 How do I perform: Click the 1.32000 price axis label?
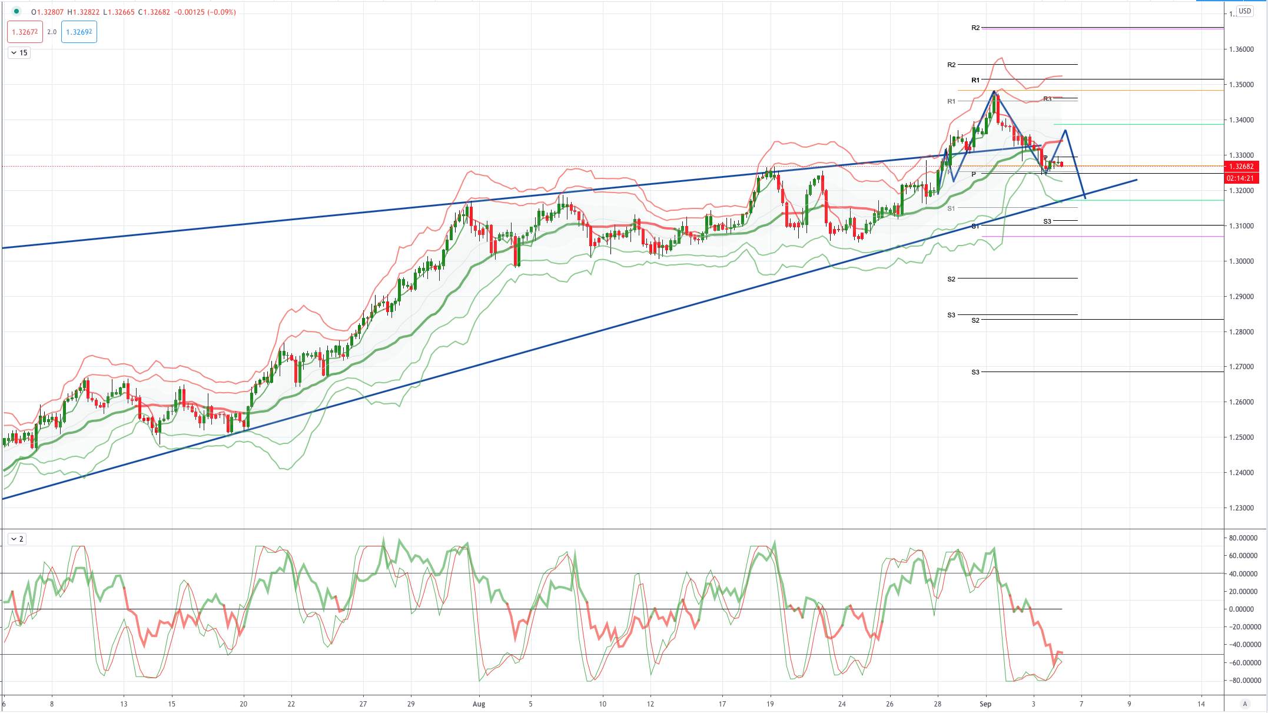click(1241, 191)
